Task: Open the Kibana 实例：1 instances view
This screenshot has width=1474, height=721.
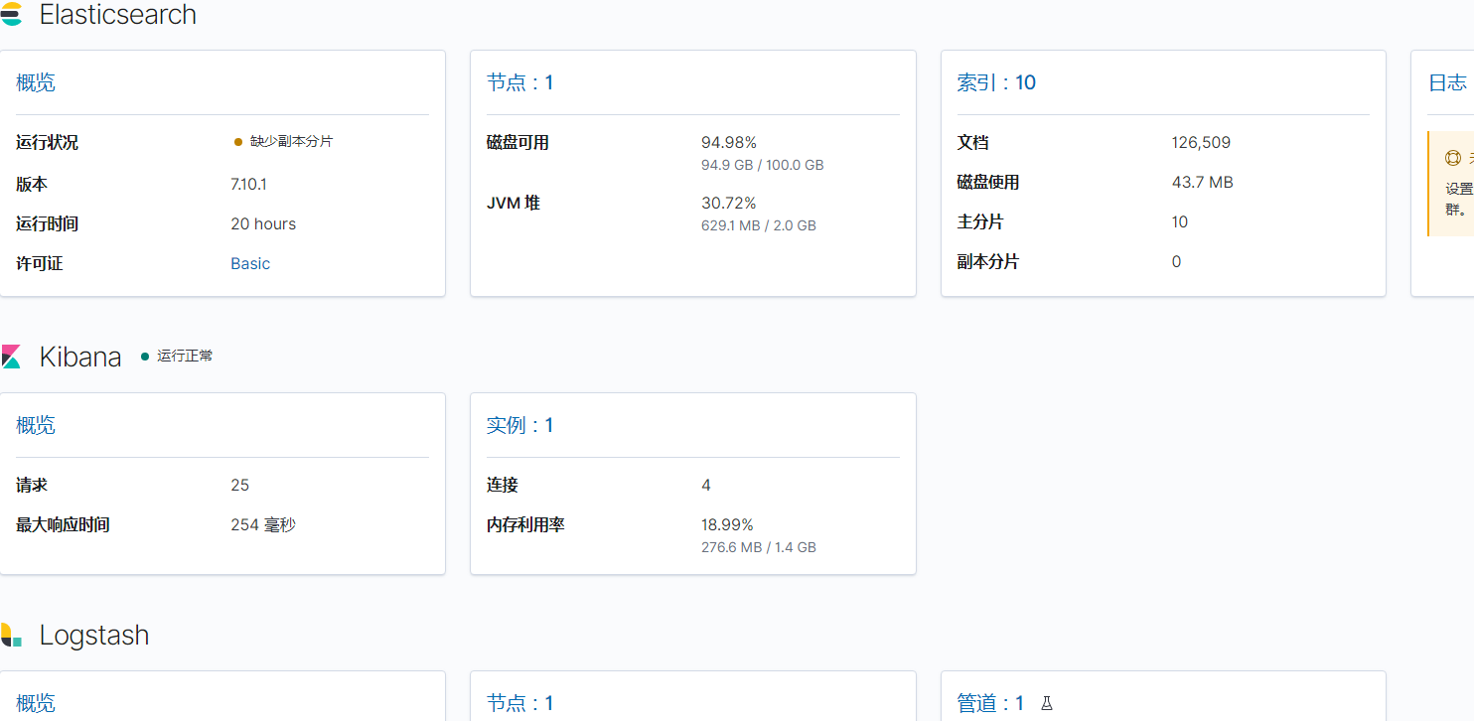Action: pyautogui.click(x=517, y=424)
